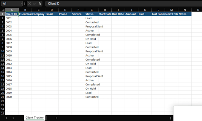Click the Phone header cell
Viewport: 202px width, 121px height.
[x=65, y=14]
